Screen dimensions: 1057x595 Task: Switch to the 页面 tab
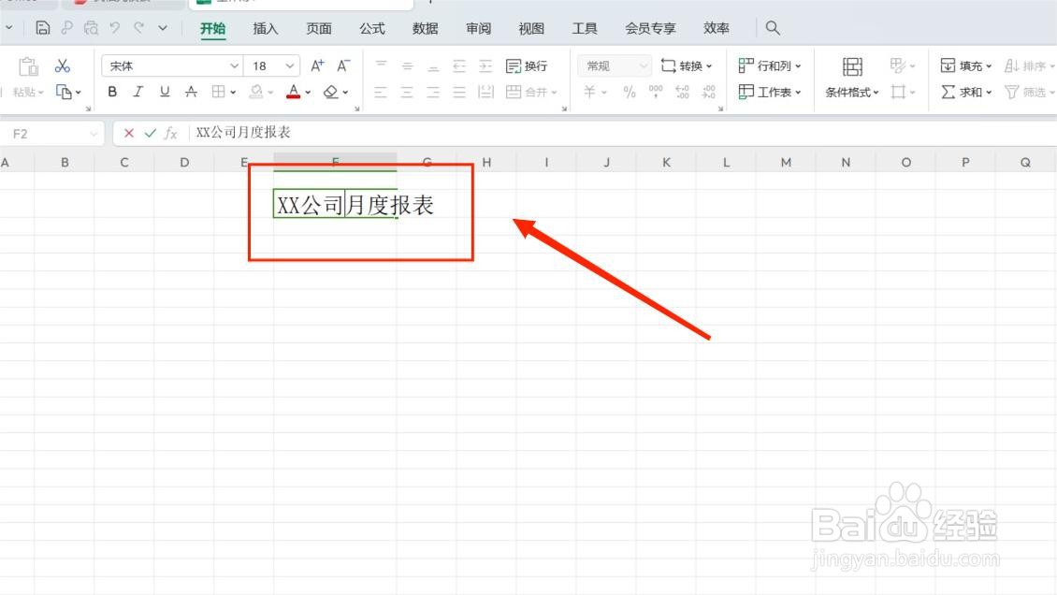click(318, 28)
